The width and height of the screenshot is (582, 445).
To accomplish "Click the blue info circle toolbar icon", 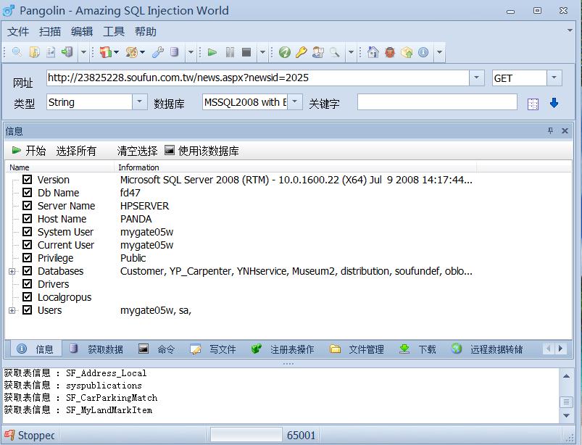I will tap(423, 52).
